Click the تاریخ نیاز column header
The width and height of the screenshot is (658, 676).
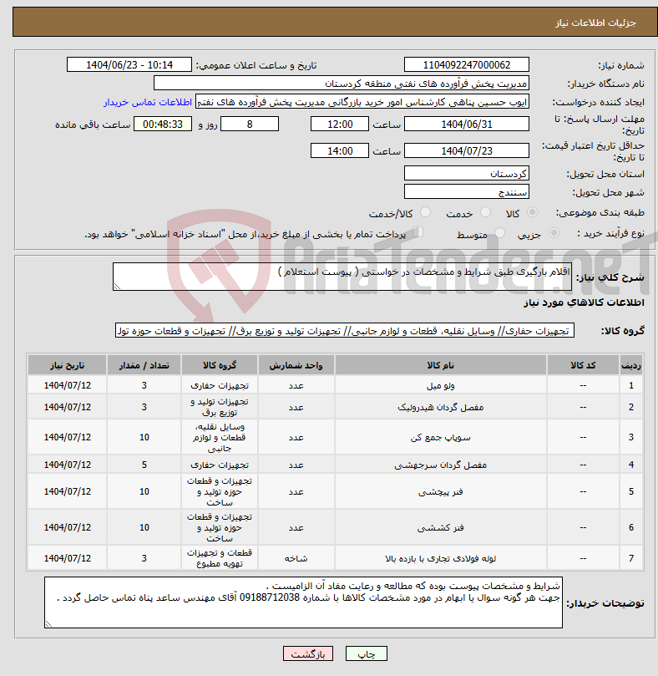(x=68, y=365)
